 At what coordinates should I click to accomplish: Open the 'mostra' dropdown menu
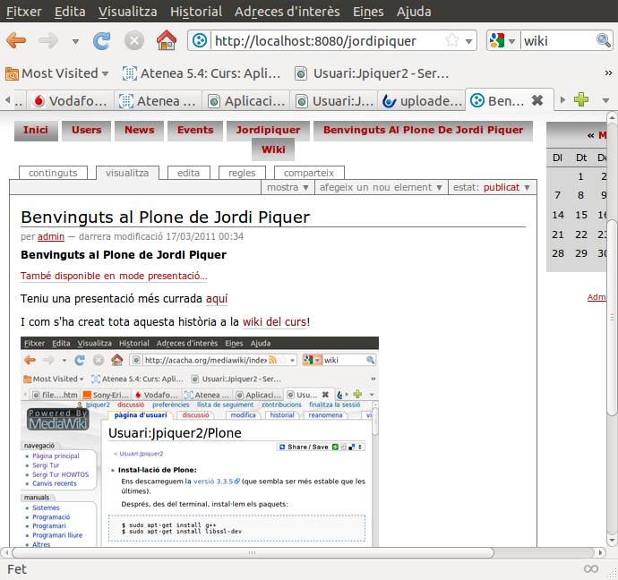click(288, 188)
